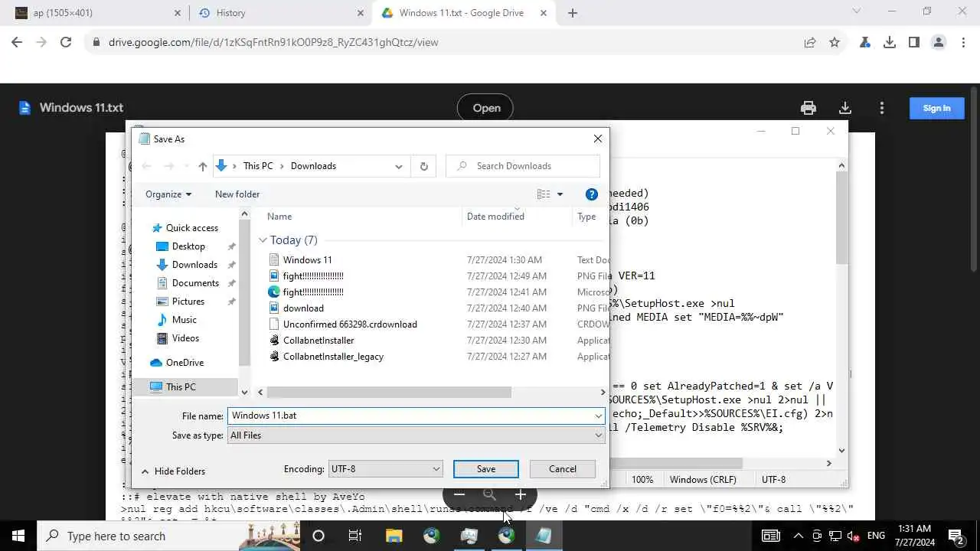Collapse the Today group
Screen dimensions: 980x551
click(x=263, y=240)
